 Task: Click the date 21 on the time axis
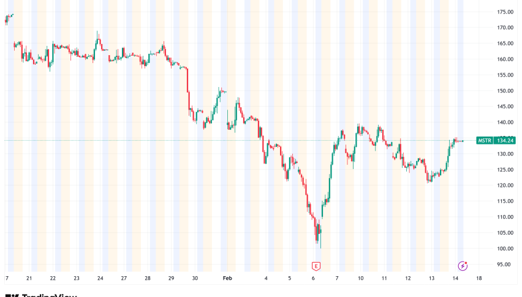[29, 277]
